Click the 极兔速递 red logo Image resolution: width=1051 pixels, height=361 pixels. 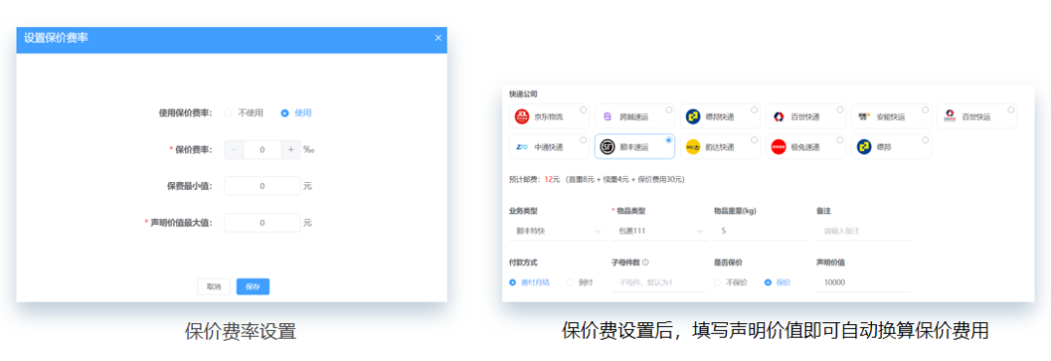pyautogui.click(x=779, y=147)
